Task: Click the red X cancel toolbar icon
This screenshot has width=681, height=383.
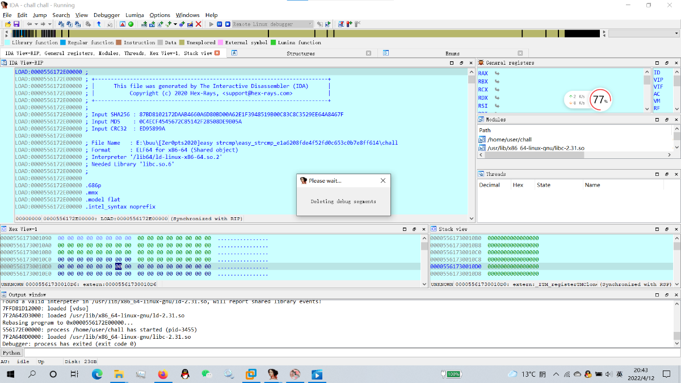Action: pos(198,24)
